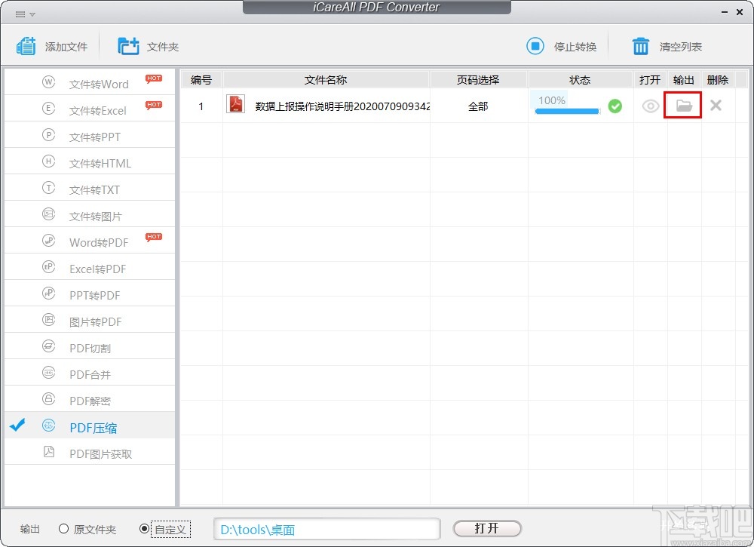Open PDF解密 function label

click(90, 401)
